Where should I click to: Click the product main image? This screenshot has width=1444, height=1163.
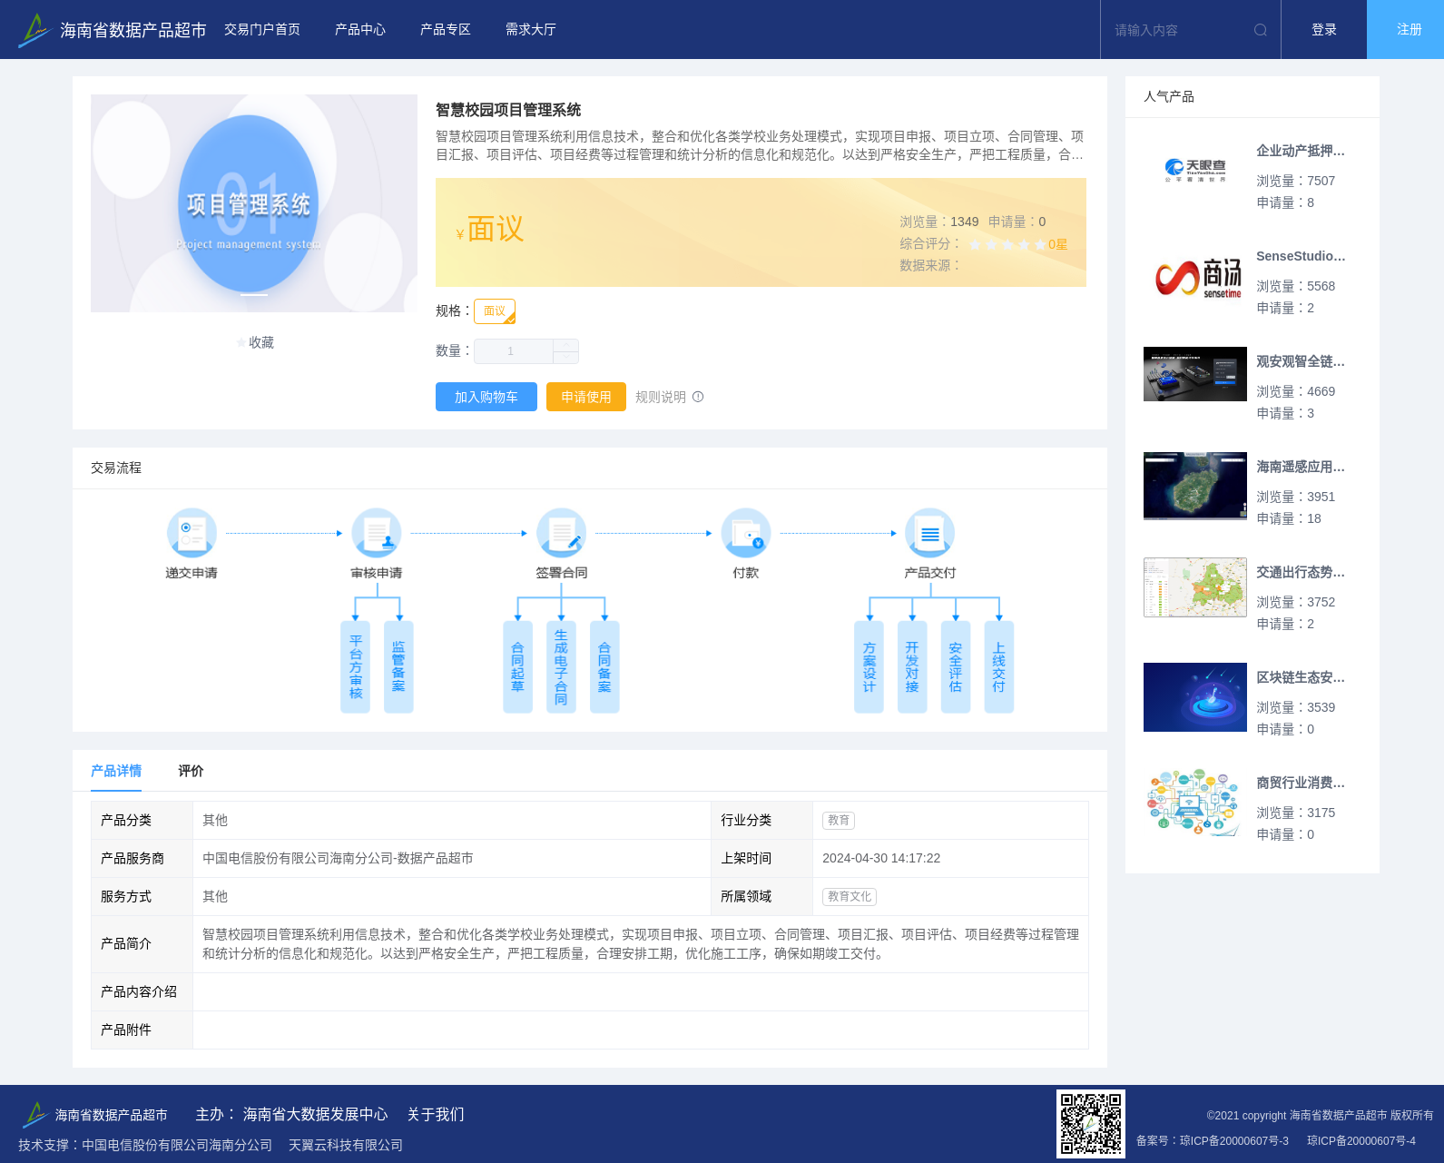(254, 203)
